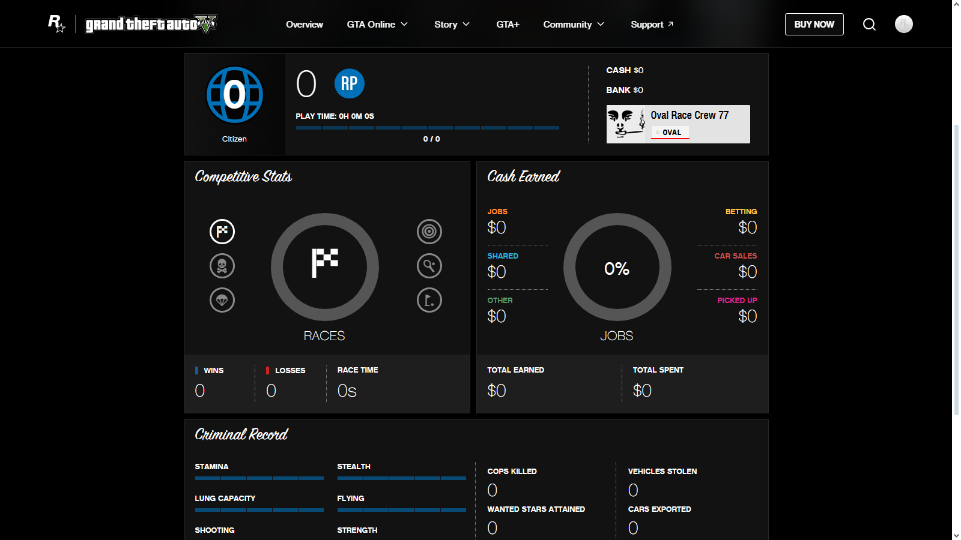Click the STRENGTH skill label

(357, 530)
